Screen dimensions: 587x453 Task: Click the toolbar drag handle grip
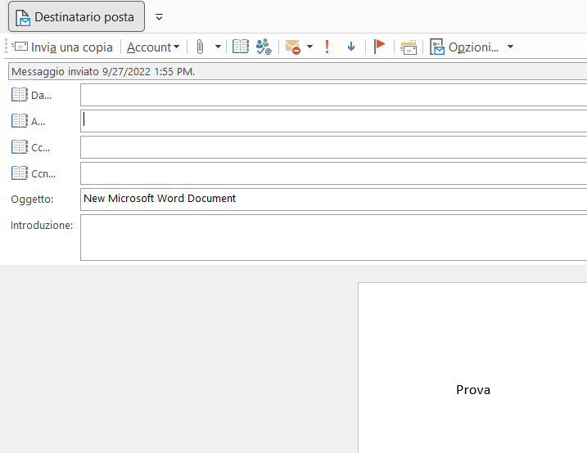[6, 47]
